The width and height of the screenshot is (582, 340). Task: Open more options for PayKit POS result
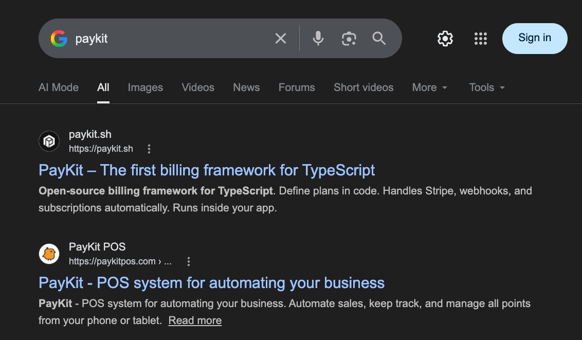189,262
